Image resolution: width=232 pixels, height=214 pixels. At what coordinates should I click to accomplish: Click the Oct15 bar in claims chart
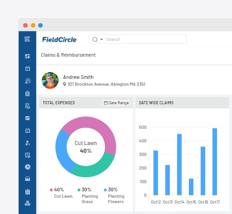pyautogui.click(x=191, y=187)
